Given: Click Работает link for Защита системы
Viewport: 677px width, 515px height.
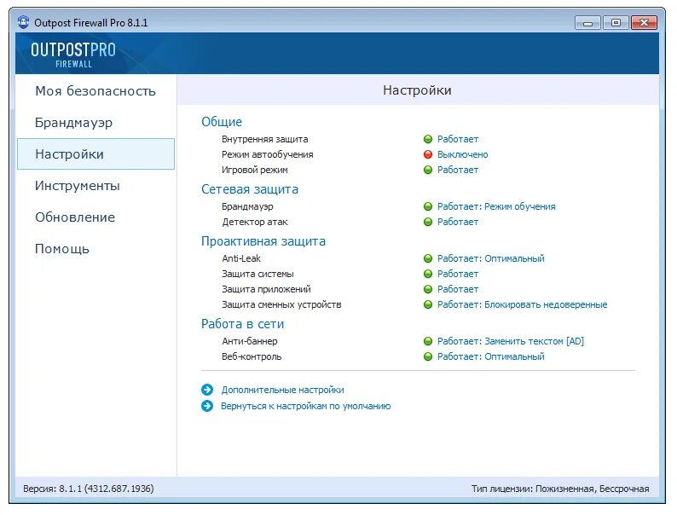Looking at the screenshot, I should point(458,274).
